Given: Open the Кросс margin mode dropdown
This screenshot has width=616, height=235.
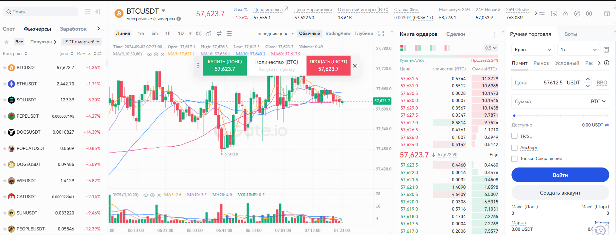Looking at the screenshot, I should [533, 50].
